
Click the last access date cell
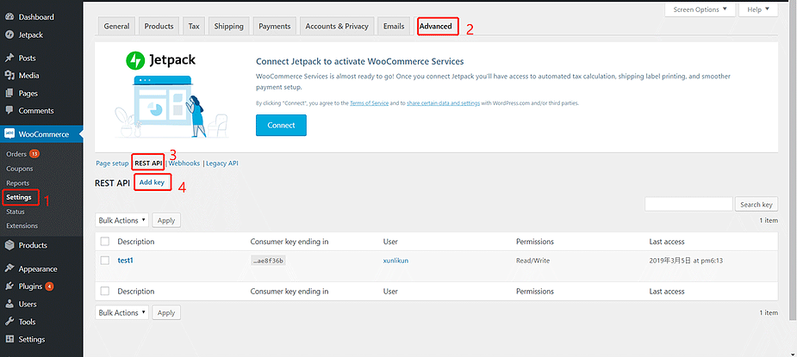686,261
